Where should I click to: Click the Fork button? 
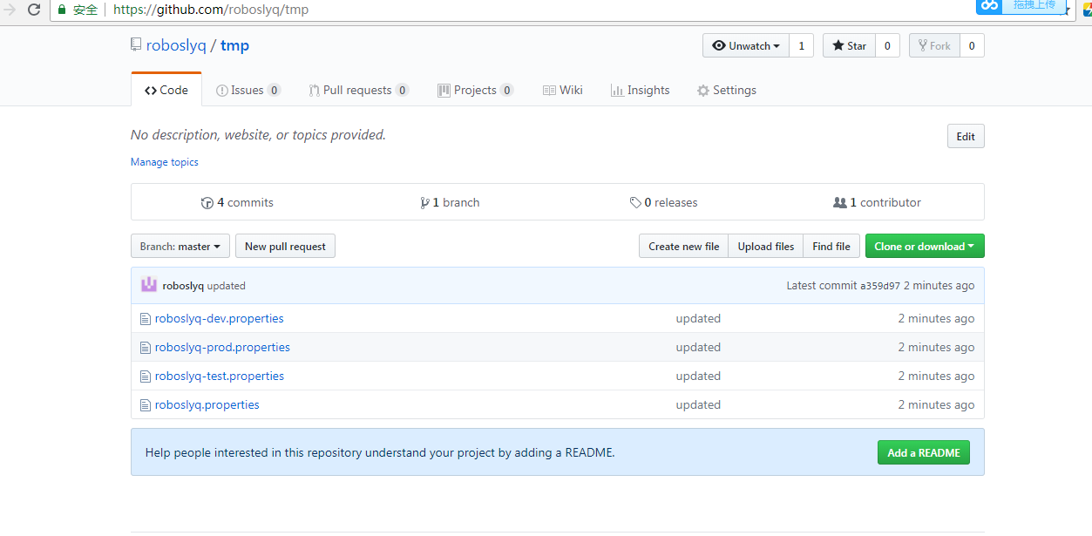[934, 46]
